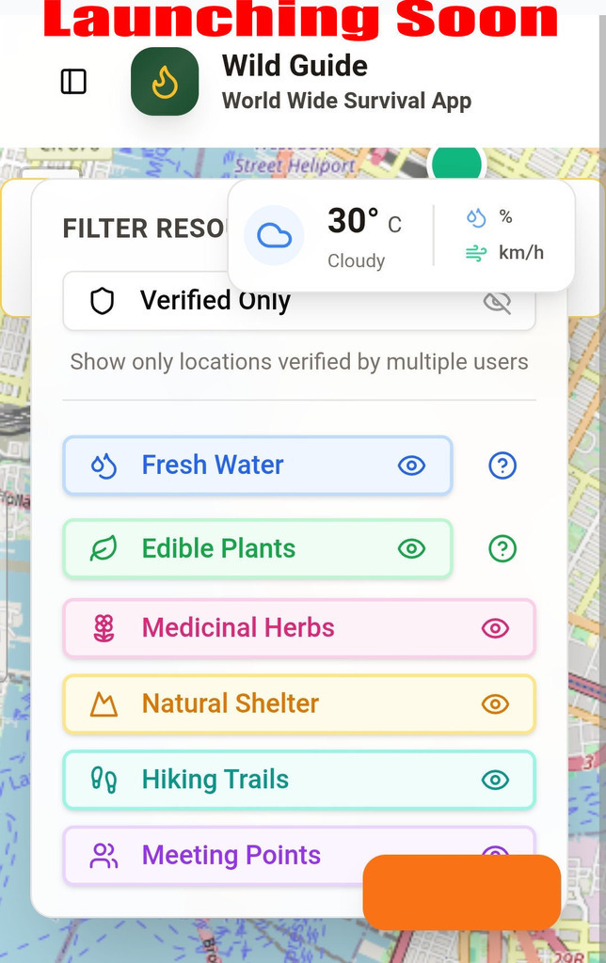Viewport: 606px width, 963px height.
Task: Click the orange button at bottom
Action: coord(462,892)
